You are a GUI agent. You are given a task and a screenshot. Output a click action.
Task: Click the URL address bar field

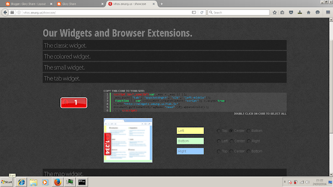click(x=106, y=12)
